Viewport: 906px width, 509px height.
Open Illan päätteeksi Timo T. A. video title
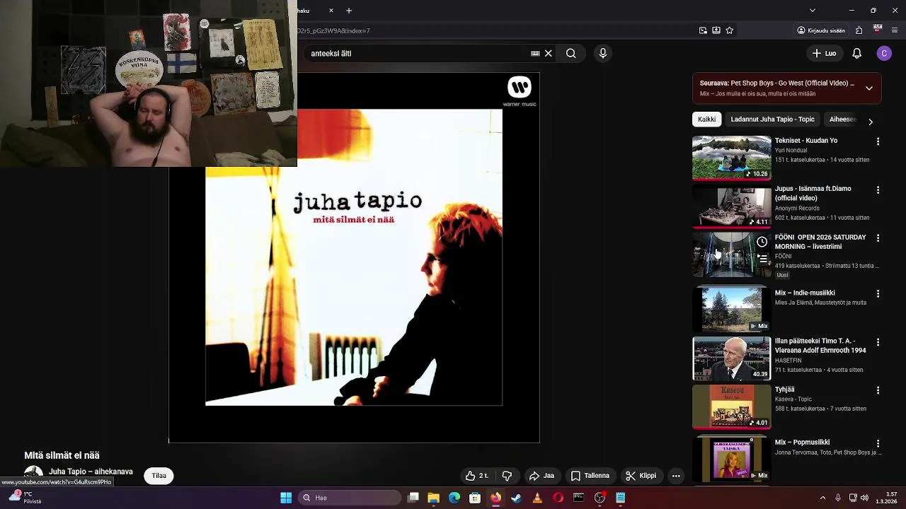click(820, 346)
